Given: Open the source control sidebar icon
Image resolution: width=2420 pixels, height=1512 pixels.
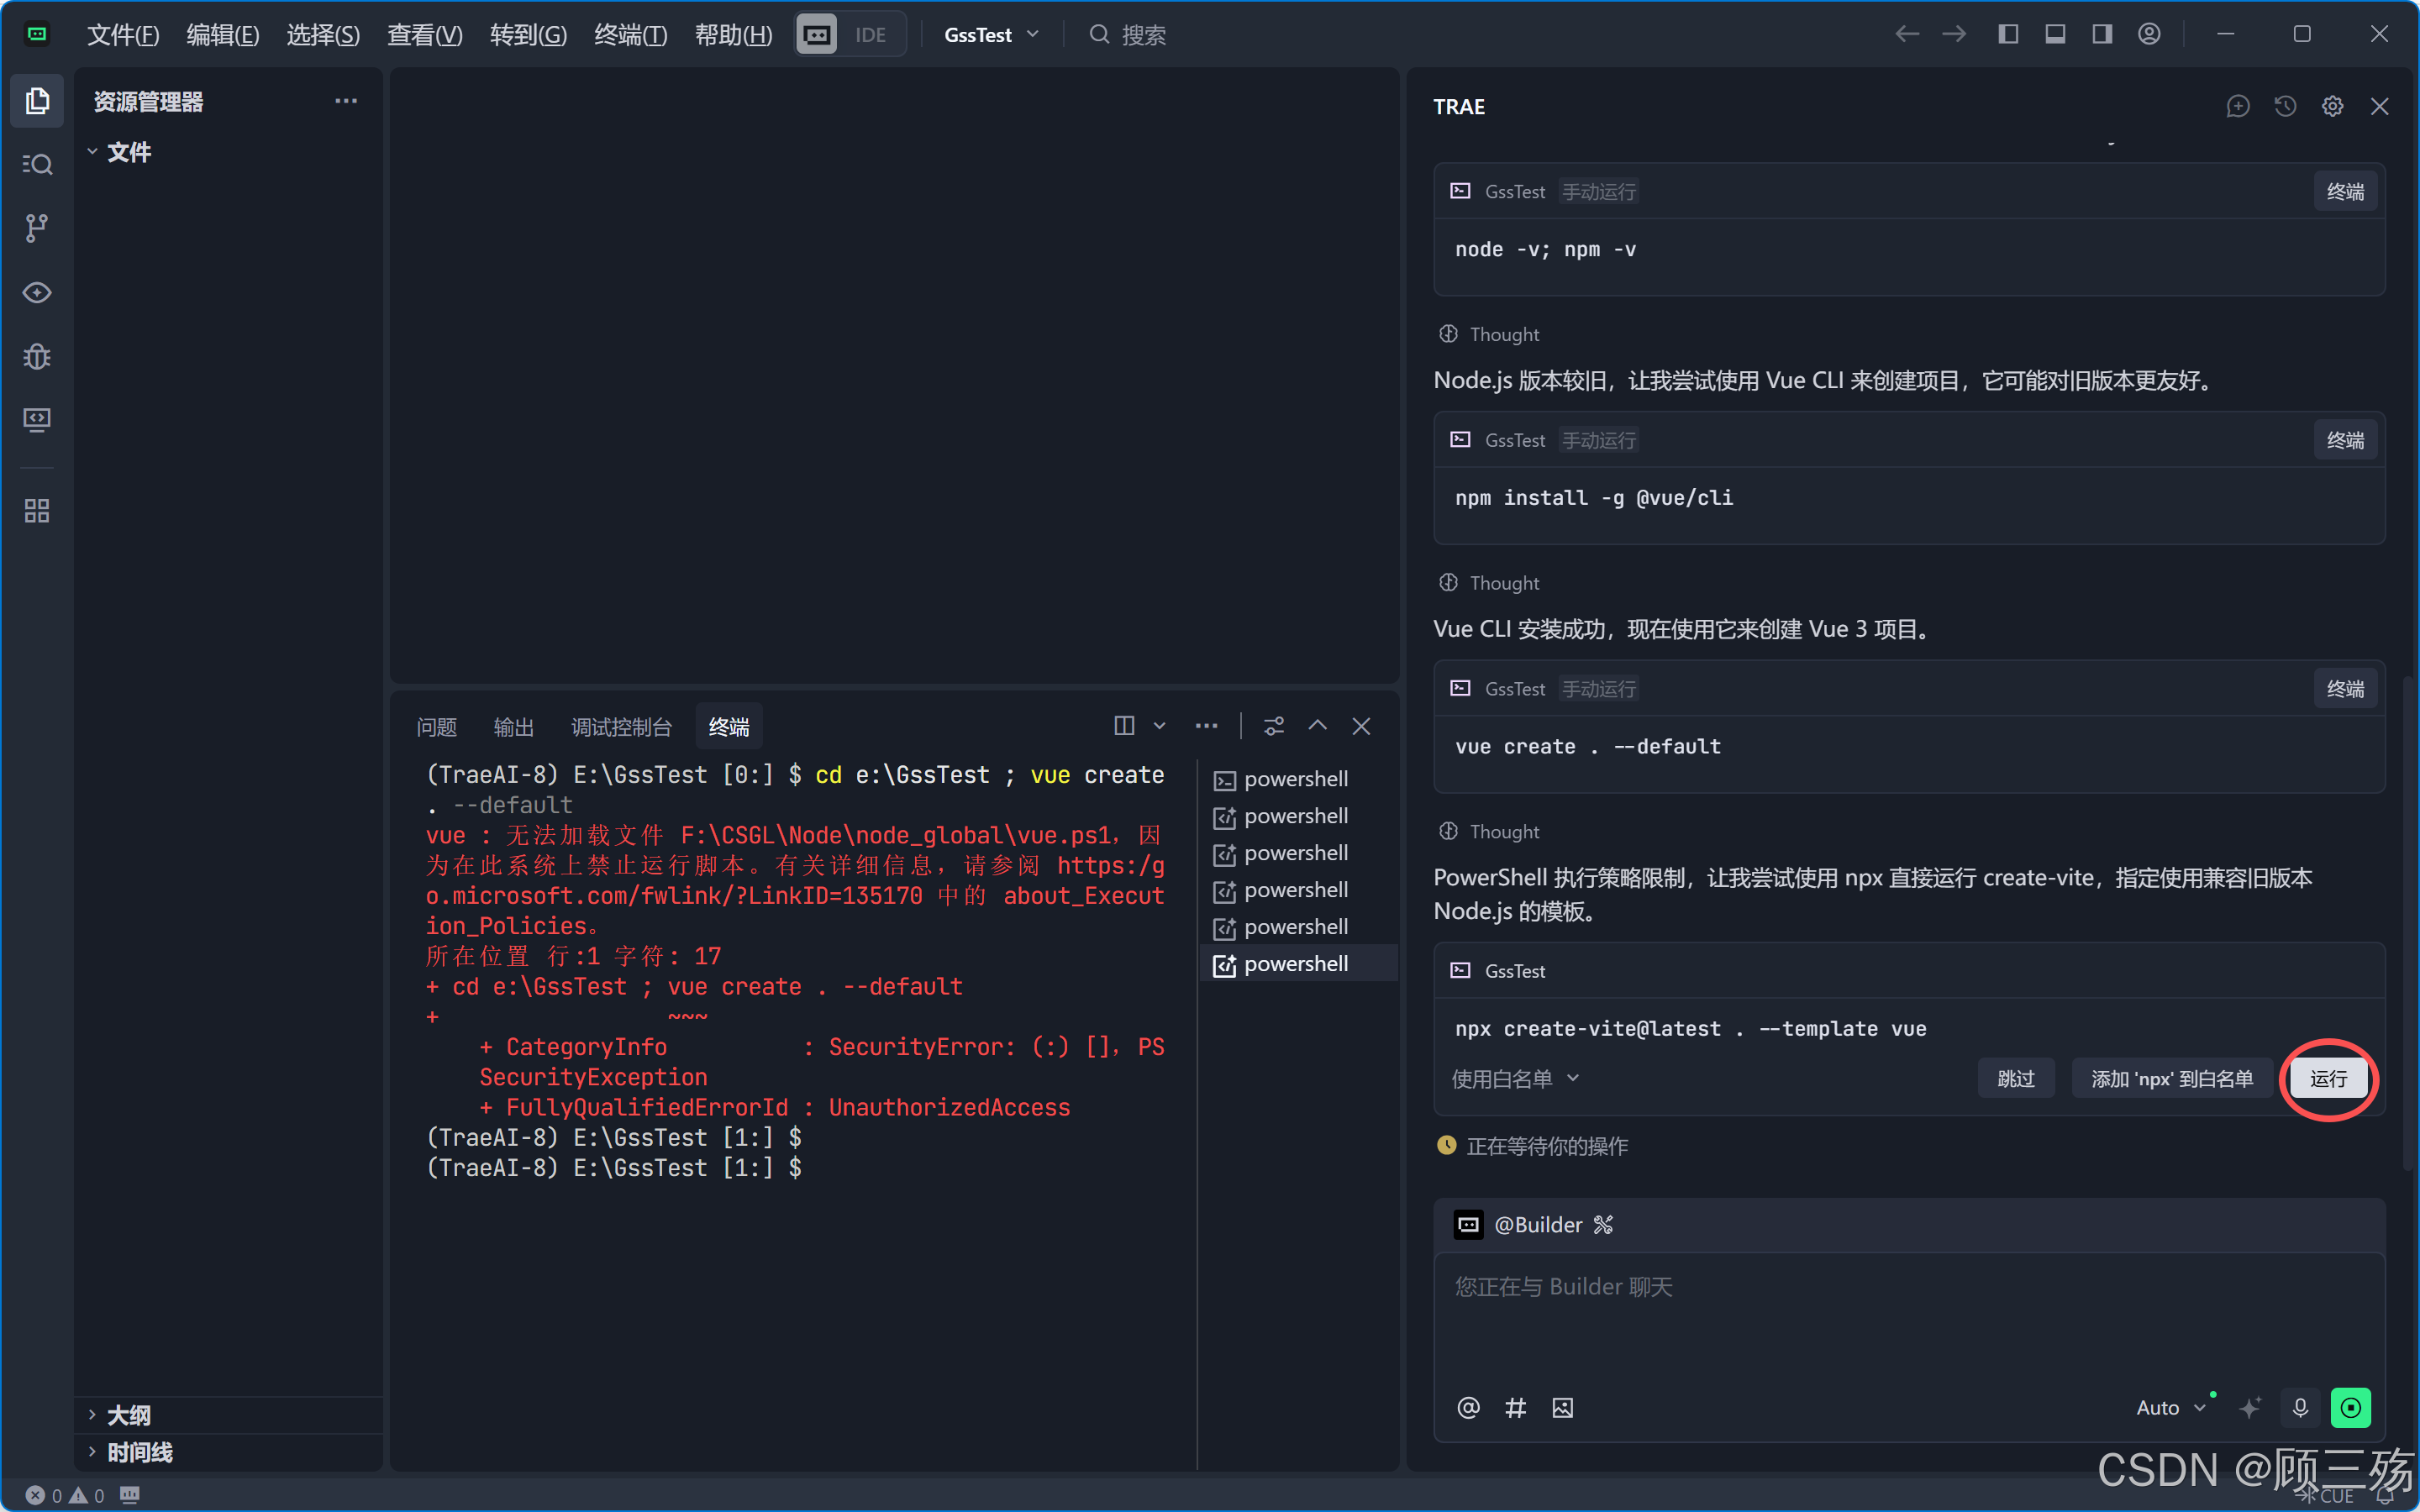Looking at the screenshot, I should point(37,228).
